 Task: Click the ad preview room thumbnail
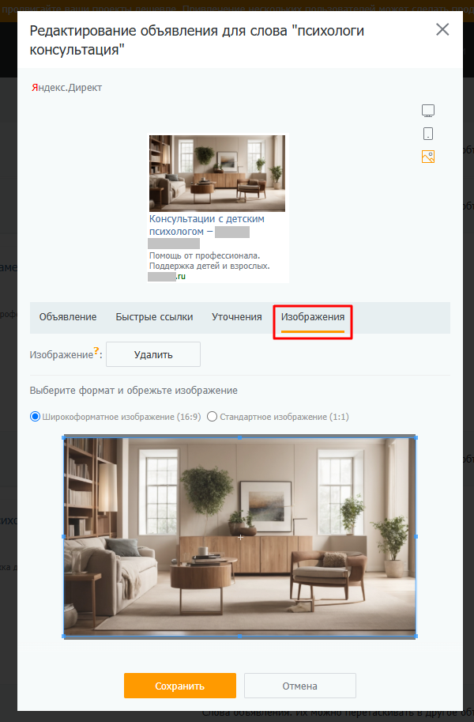click(x=217, y=173)
